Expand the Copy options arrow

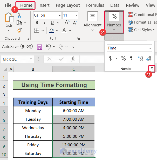[x=25, y=23]
